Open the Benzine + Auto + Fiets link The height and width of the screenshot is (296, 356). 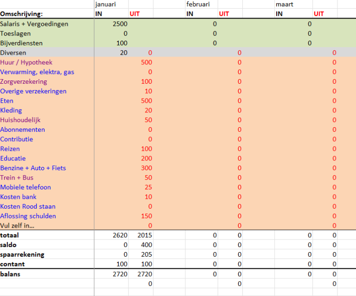33,168
